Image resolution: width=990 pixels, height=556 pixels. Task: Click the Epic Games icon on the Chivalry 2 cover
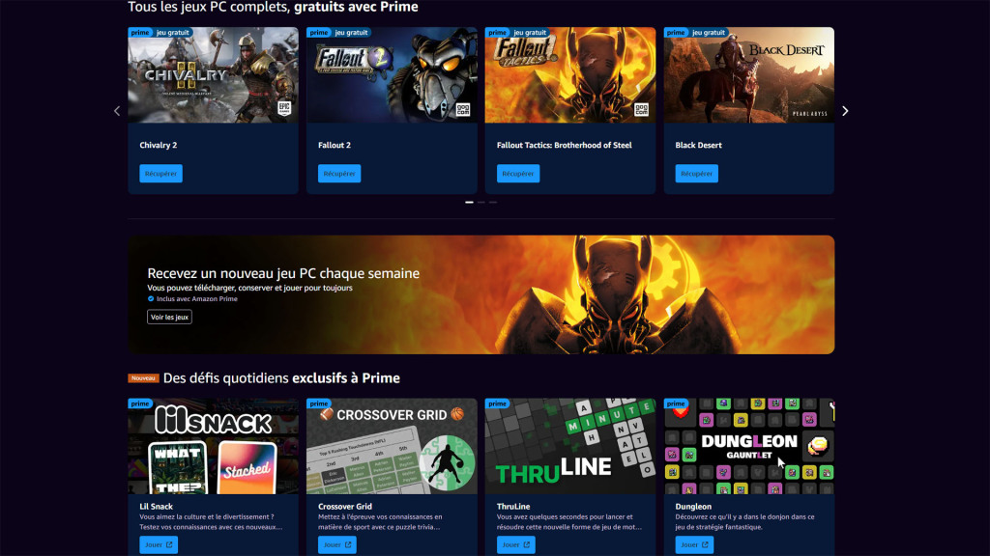[284, 108]
